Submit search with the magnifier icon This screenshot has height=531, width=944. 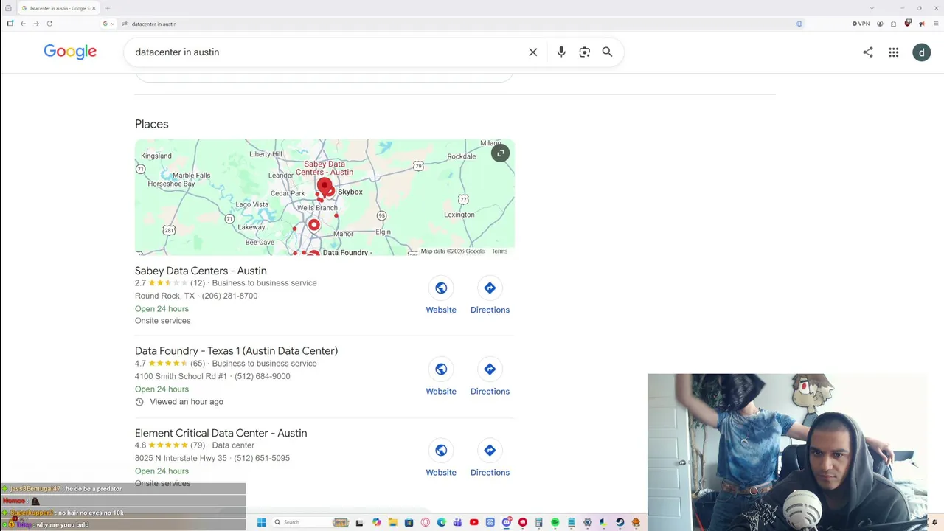pyautogui.click(x=607, y=52)
